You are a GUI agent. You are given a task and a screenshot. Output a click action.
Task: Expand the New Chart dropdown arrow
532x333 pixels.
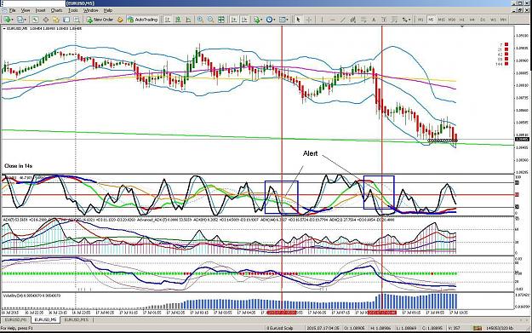pyautogui.click(x=13, y=20)
